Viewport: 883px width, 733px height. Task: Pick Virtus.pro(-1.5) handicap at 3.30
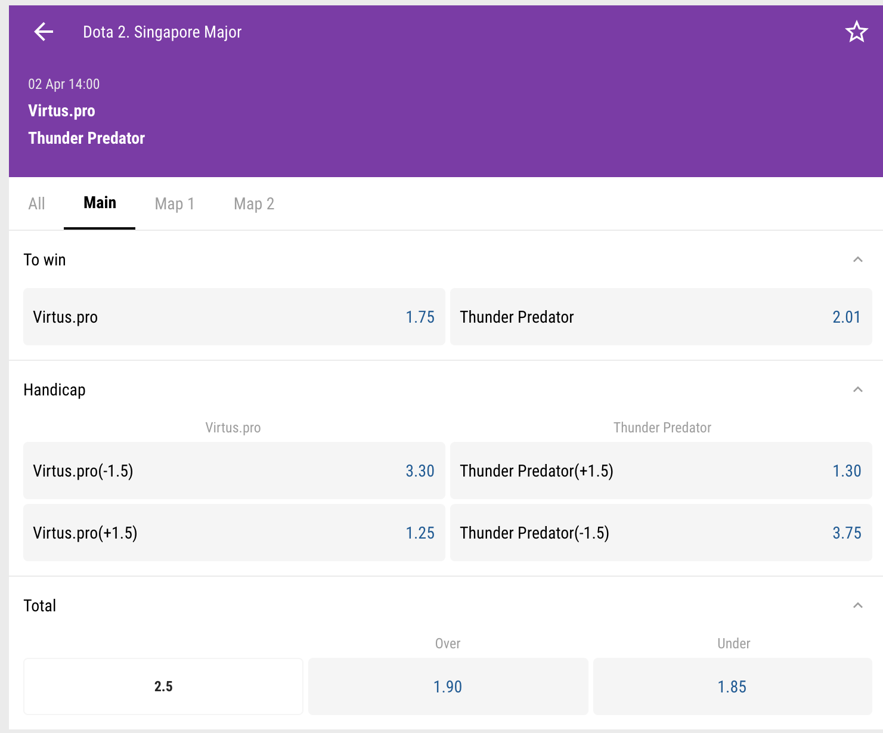234,471
